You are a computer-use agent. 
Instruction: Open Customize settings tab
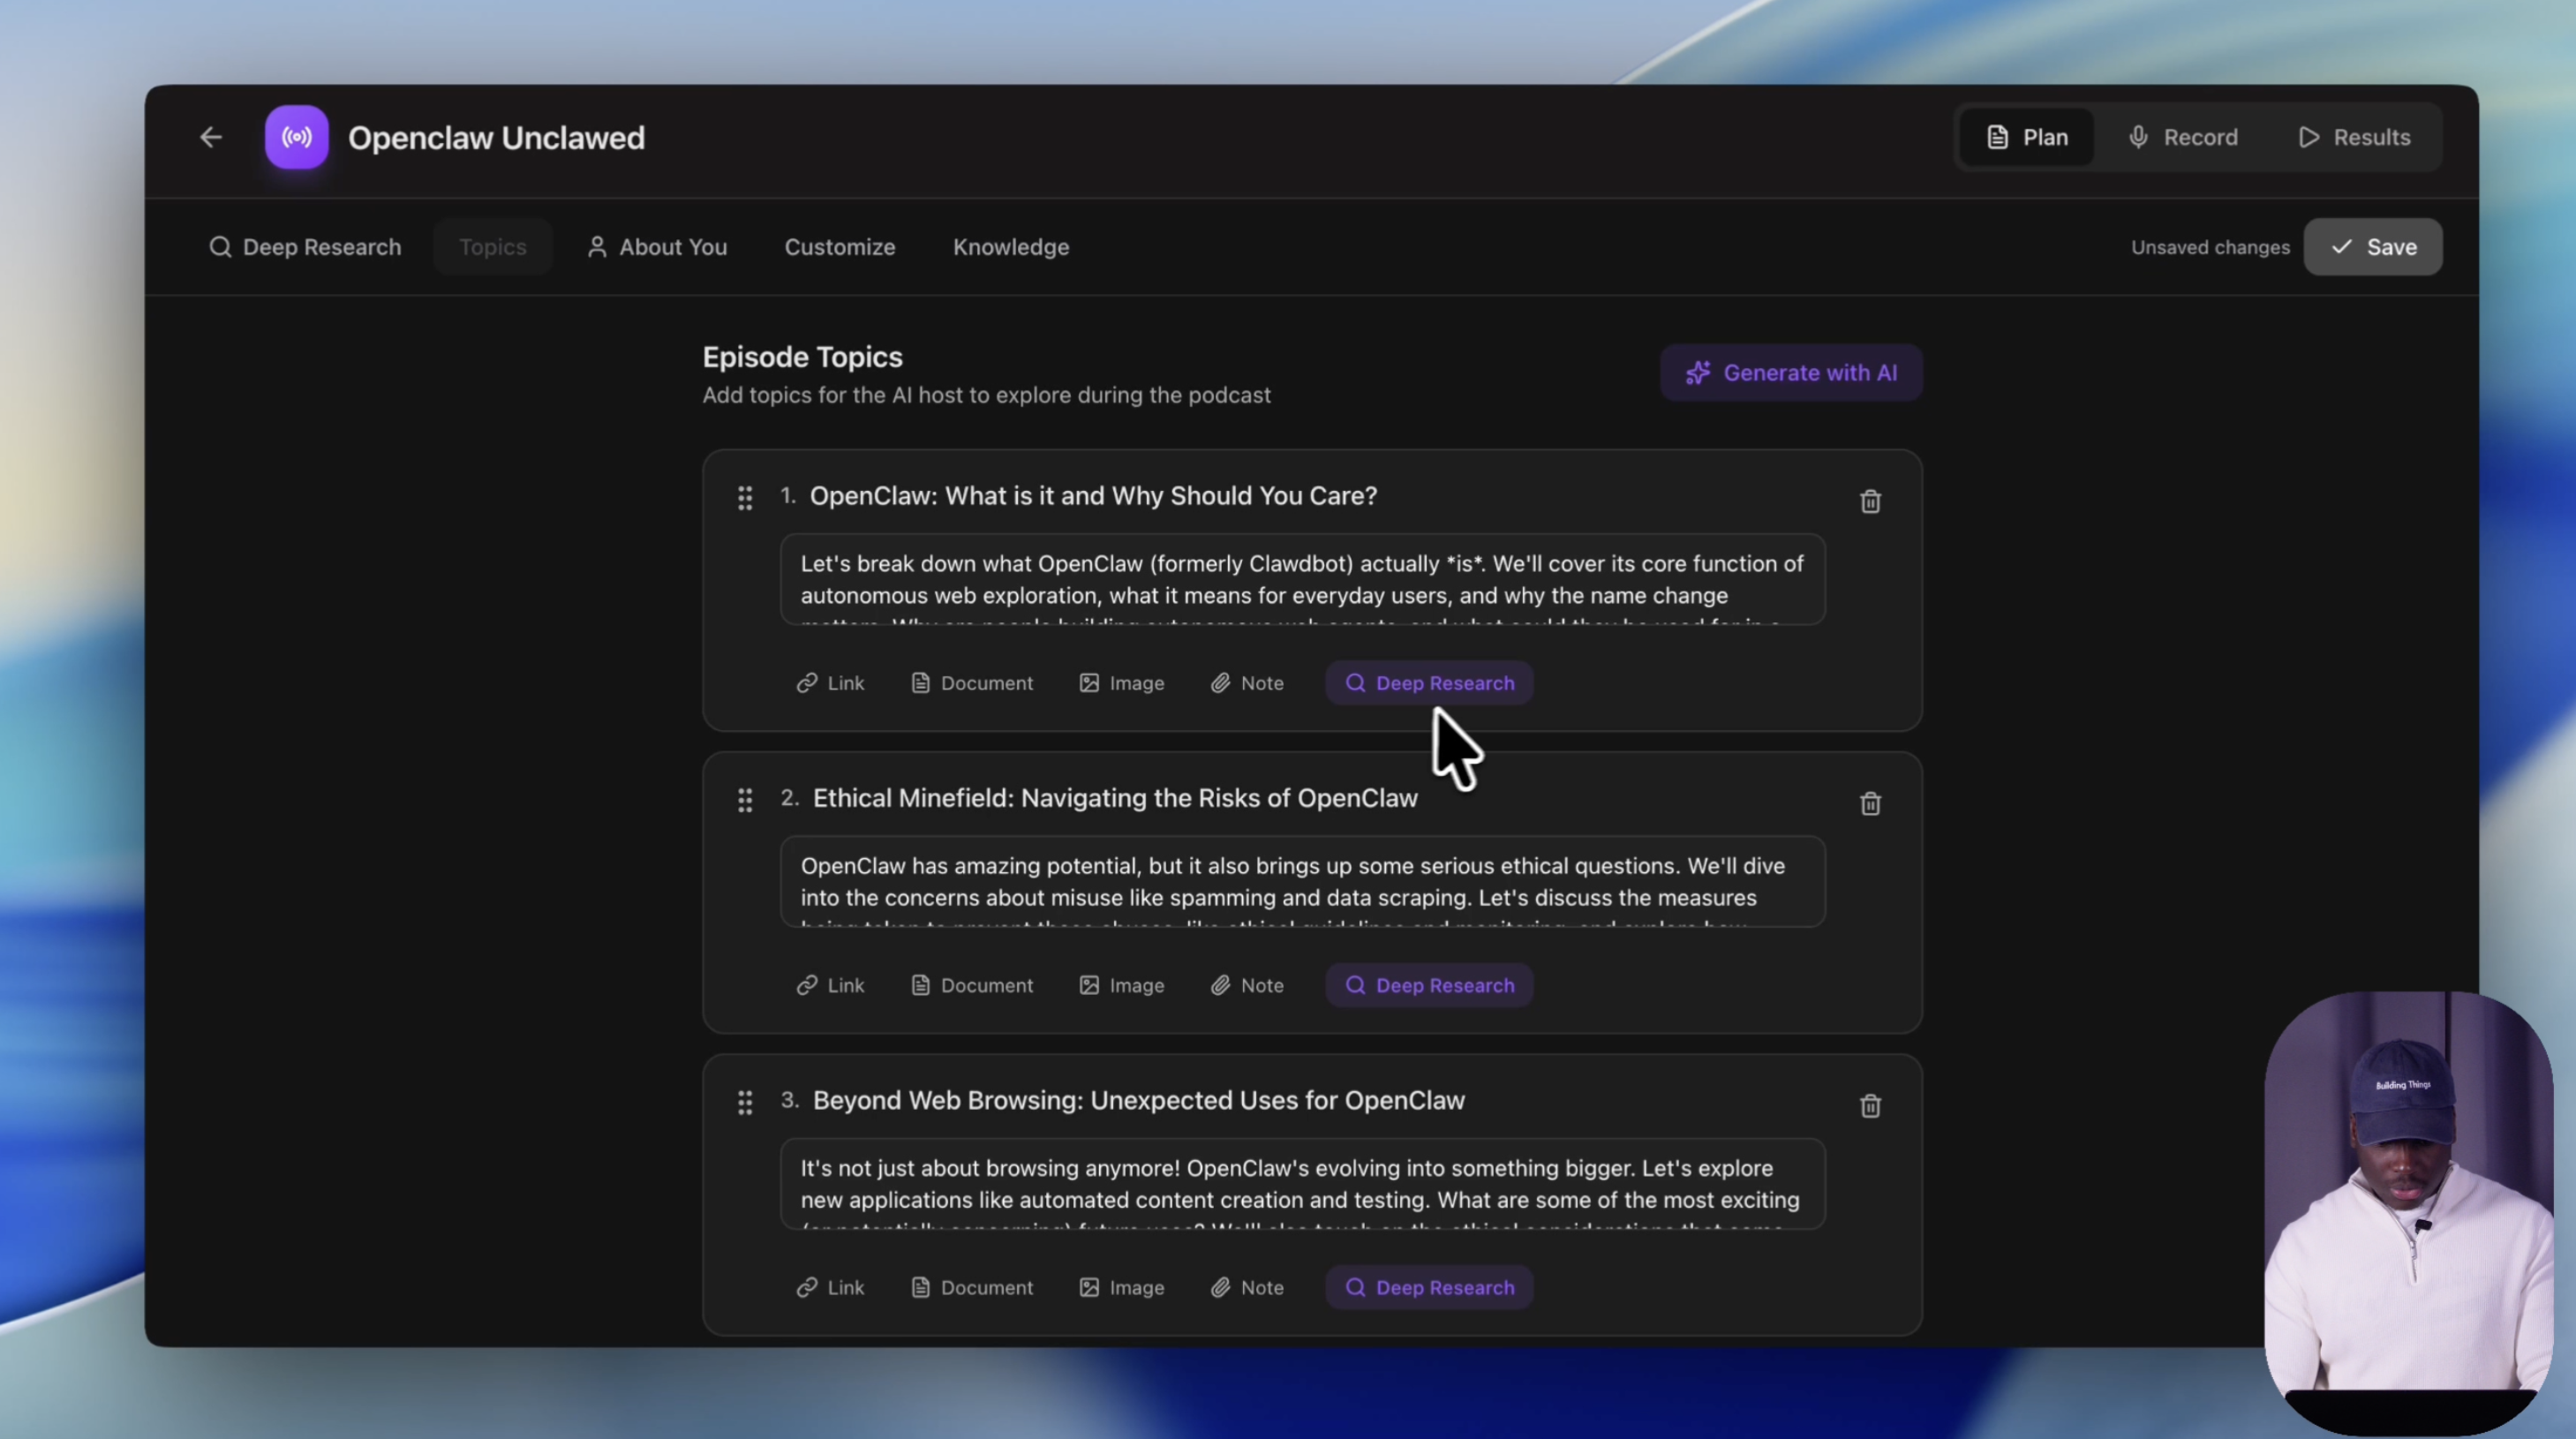click(839, 247)
